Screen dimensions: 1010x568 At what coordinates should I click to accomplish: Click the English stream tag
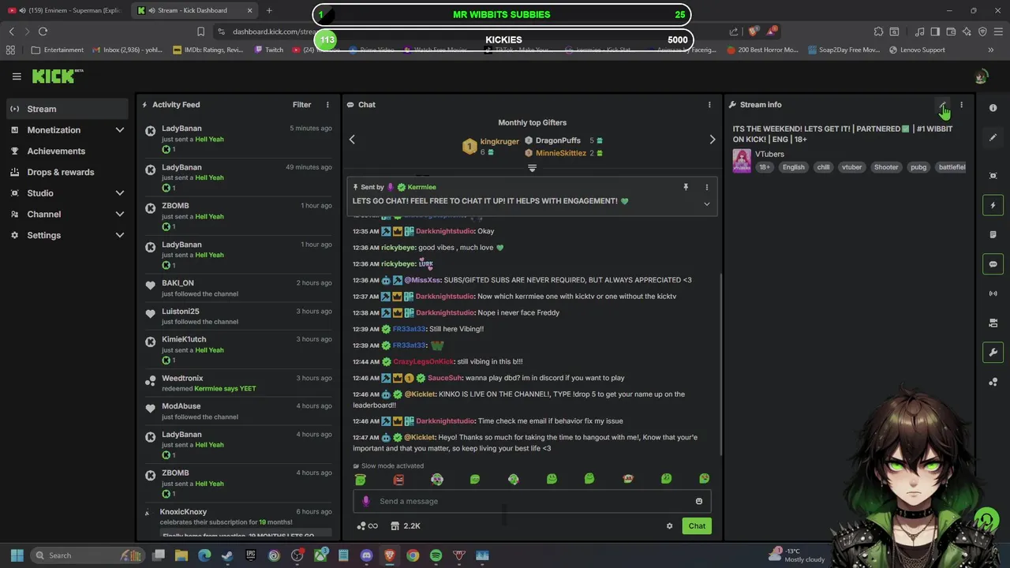click(x=794, y=167)
